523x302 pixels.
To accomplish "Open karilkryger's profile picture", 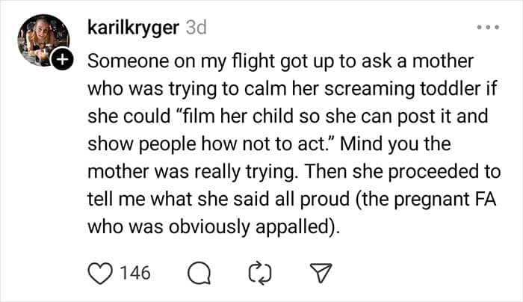I will click(x=44, y=40).
